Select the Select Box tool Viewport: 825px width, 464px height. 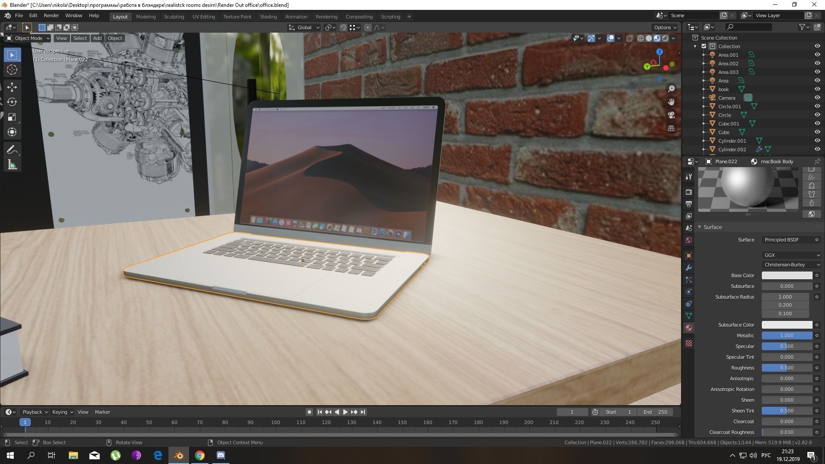12,55
